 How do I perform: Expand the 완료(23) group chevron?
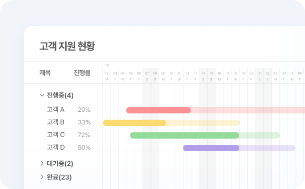42,177
